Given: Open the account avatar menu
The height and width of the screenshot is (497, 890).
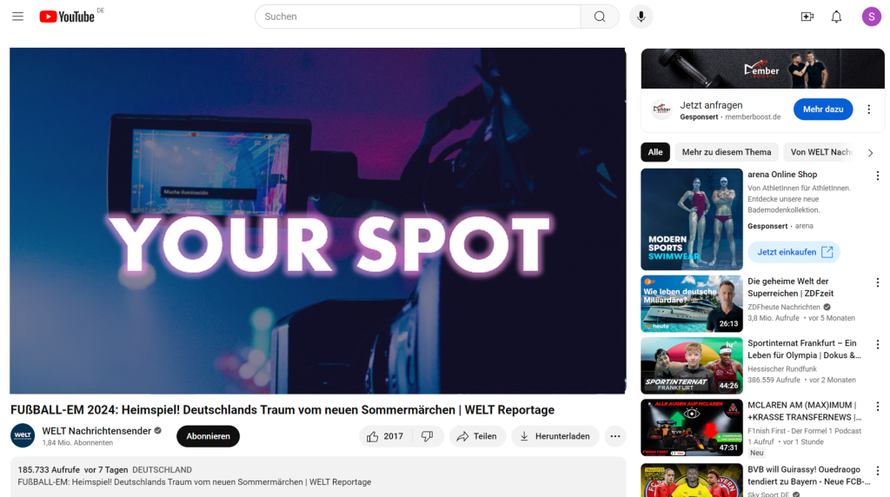Looking at the screenshot, I should pyautogui.click(x=871, y=17).
